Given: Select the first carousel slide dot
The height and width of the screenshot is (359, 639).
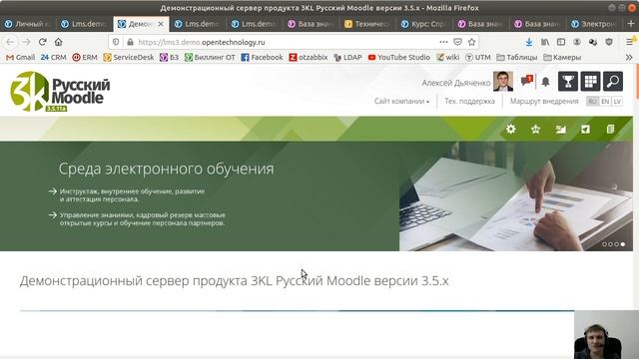Looking at the screenshot, I should coord(604,244).
